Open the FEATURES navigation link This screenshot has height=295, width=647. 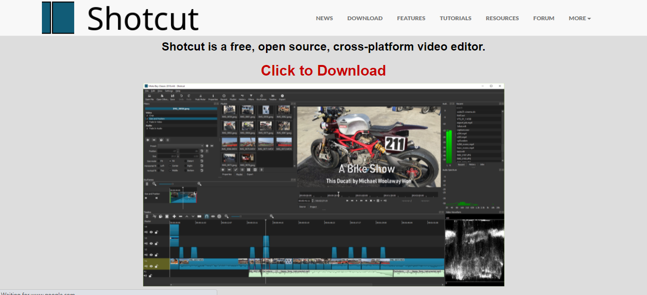[x=411, y=18]
